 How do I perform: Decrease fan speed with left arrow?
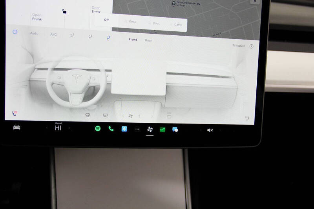click(x=123, y=116)
